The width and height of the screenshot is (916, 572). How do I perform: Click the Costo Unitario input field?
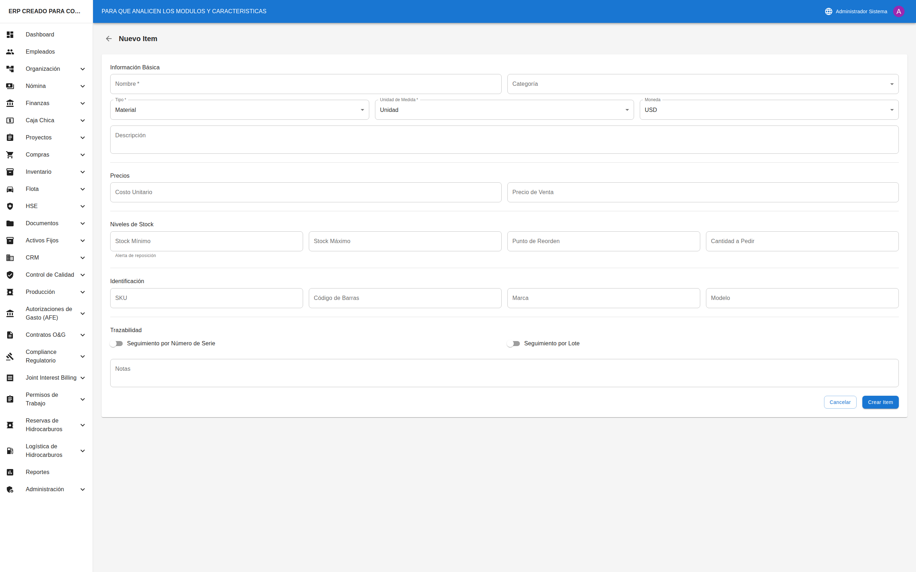(x=306, y=193)
